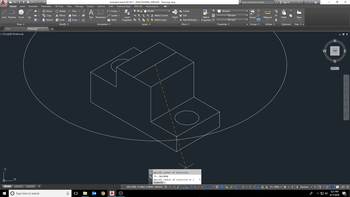The height and width of the screenshot is (197, 350).
Task: Click Make Current layer button
Action: coord(159,16)
